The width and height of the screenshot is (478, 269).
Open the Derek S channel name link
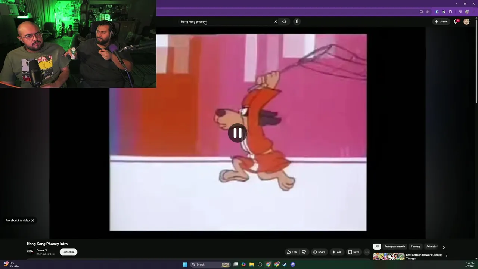41,250
